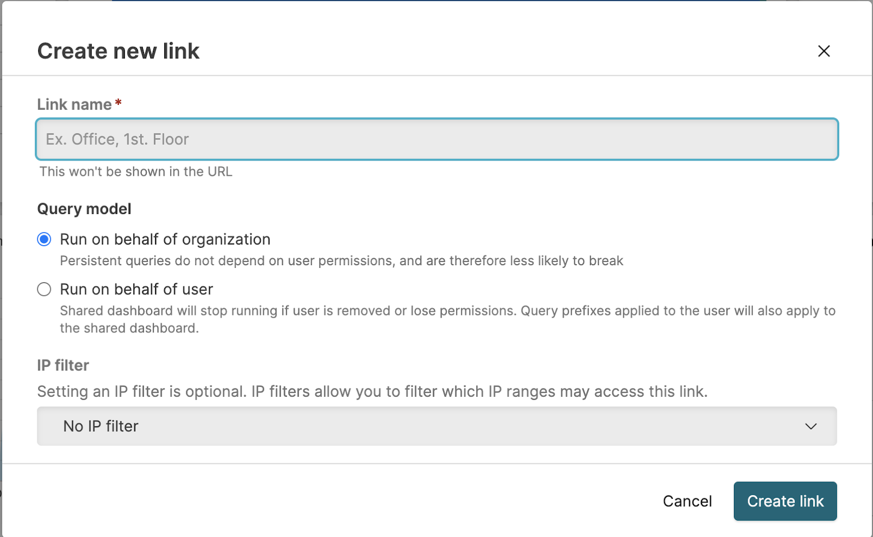
Task: Click the 'This won't be shown in the URL' hint
Action: [x=136, y=172]
